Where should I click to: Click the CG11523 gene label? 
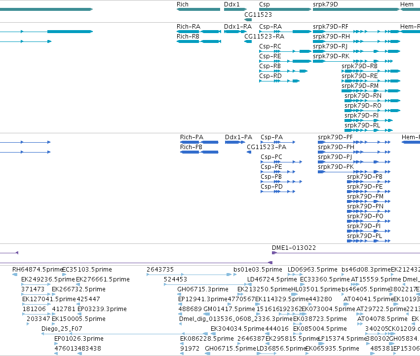(258, 14)
